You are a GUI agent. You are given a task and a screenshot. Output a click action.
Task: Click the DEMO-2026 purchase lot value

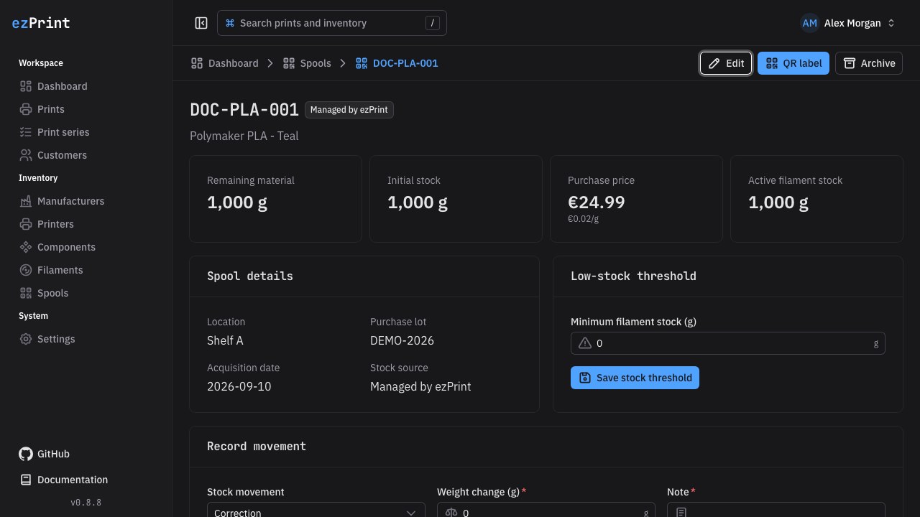point(402,340)
